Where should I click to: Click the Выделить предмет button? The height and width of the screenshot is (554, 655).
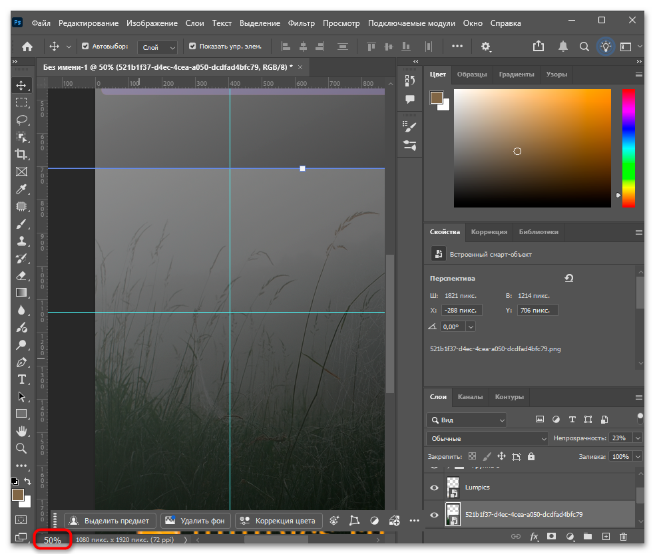click(x=110, y=521)
